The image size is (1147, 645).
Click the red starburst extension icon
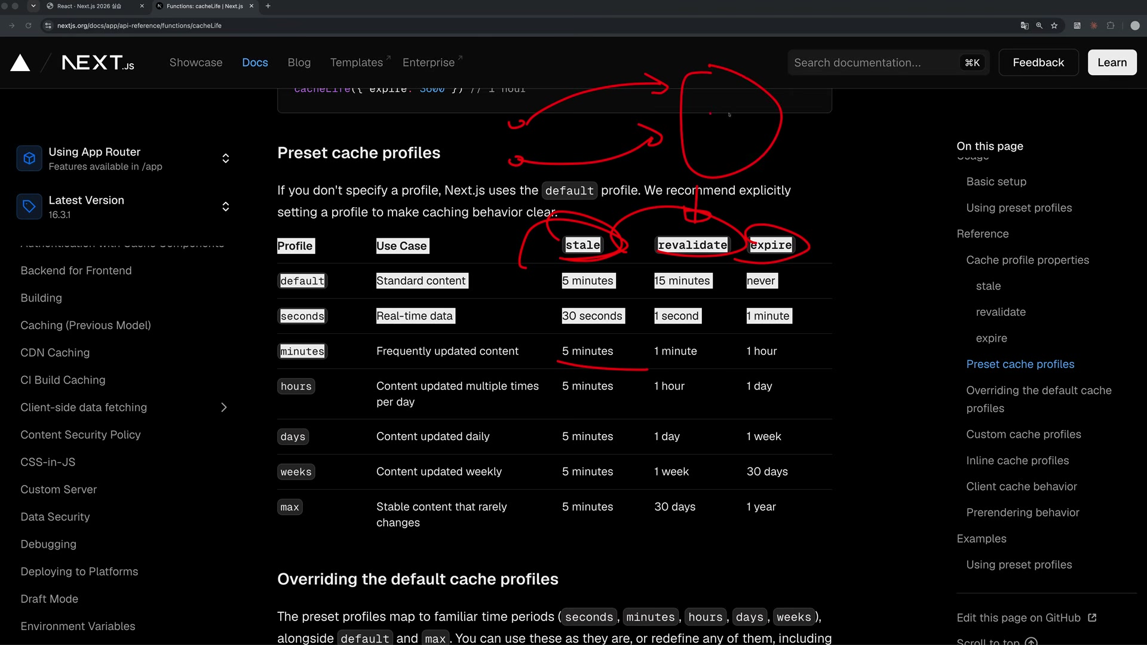(1094, 26)
